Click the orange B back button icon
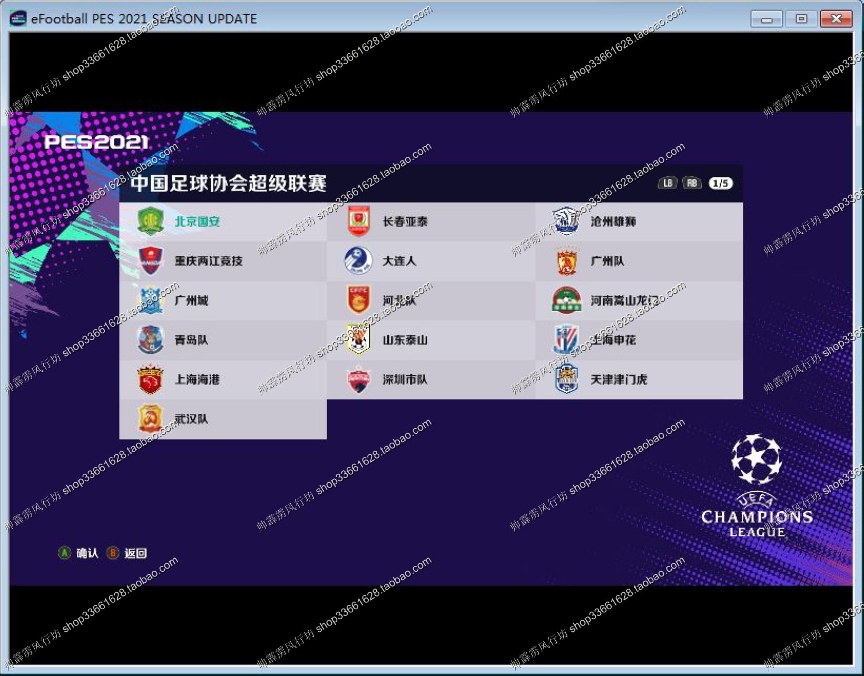Image resolution: width=864 pixels, height=676 pixels. (x=113, y=553)
